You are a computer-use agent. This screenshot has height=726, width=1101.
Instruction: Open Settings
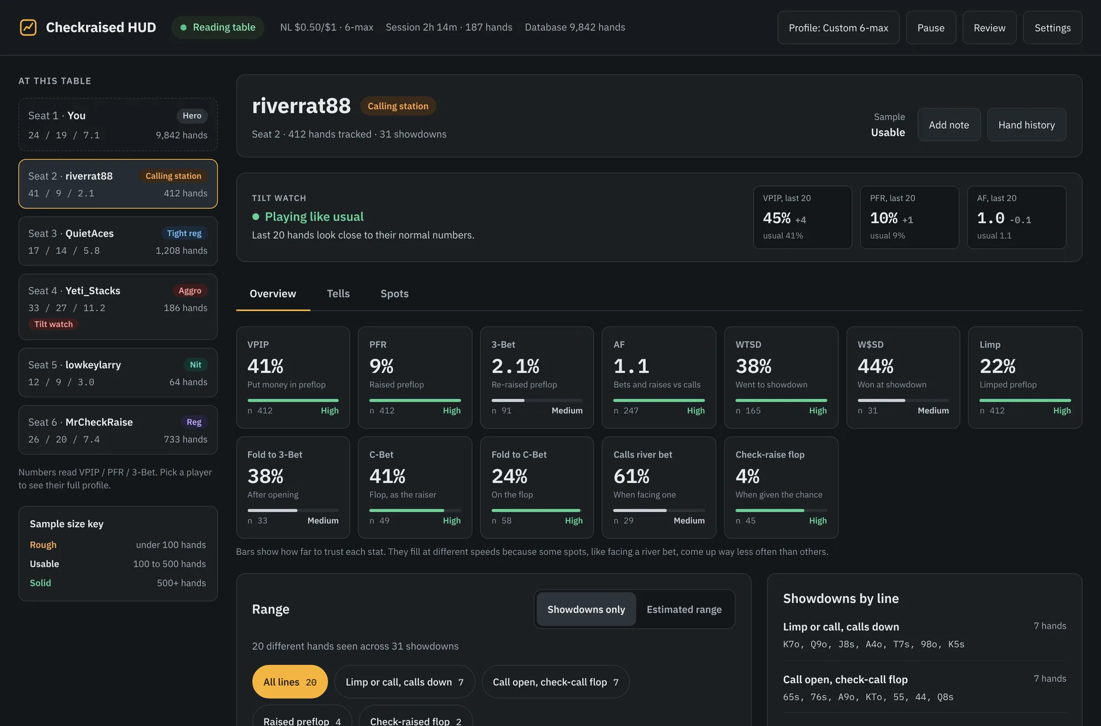click(1053, 28)
